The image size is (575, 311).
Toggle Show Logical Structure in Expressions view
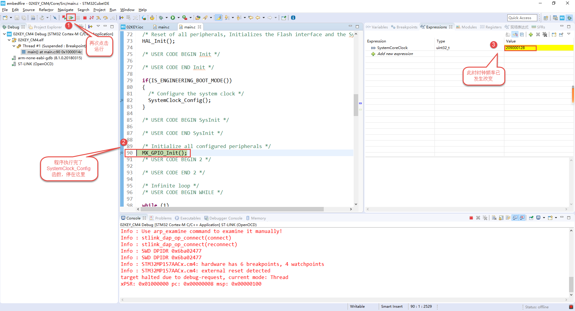pyautogui.click(x=515, y=34)
